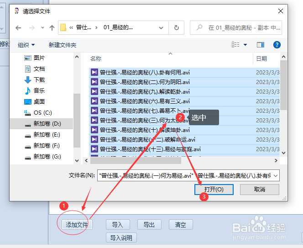The image size is (303, 248).
Task: Open recent locations dropdown arrow
Action: point(43,28)
